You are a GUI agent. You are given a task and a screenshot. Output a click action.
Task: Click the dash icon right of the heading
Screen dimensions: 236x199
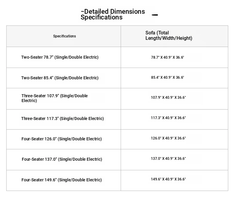click(155, 15)
